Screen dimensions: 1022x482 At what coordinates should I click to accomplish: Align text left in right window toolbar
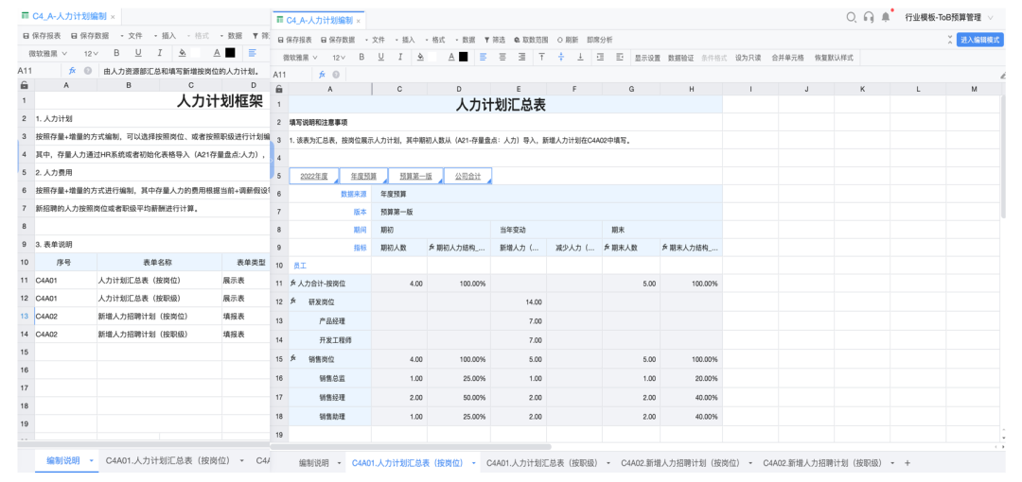click(483, 58)
